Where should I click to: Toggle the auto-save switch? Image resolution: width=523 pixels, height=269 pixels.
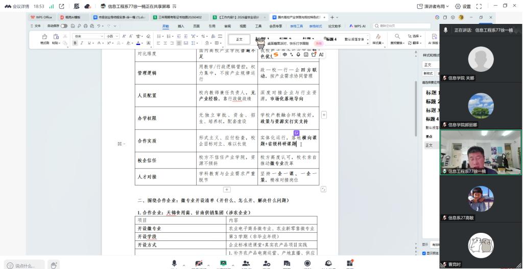65,25
